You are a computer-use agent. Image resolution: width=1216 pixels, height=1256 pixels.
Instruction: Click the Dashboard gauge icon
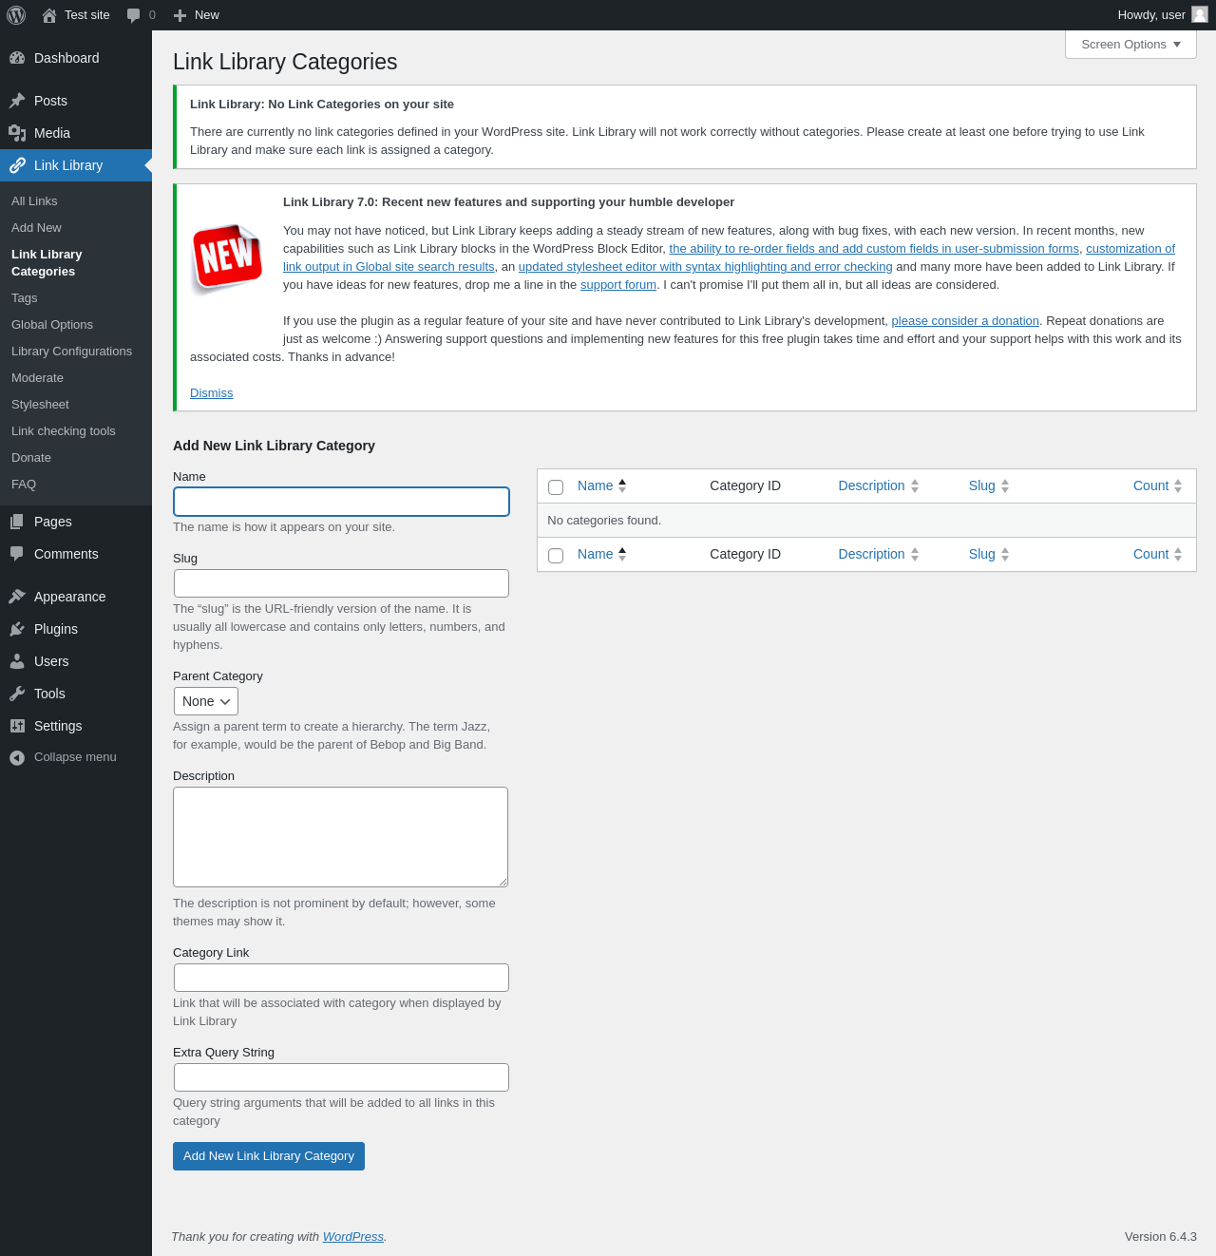17,58
